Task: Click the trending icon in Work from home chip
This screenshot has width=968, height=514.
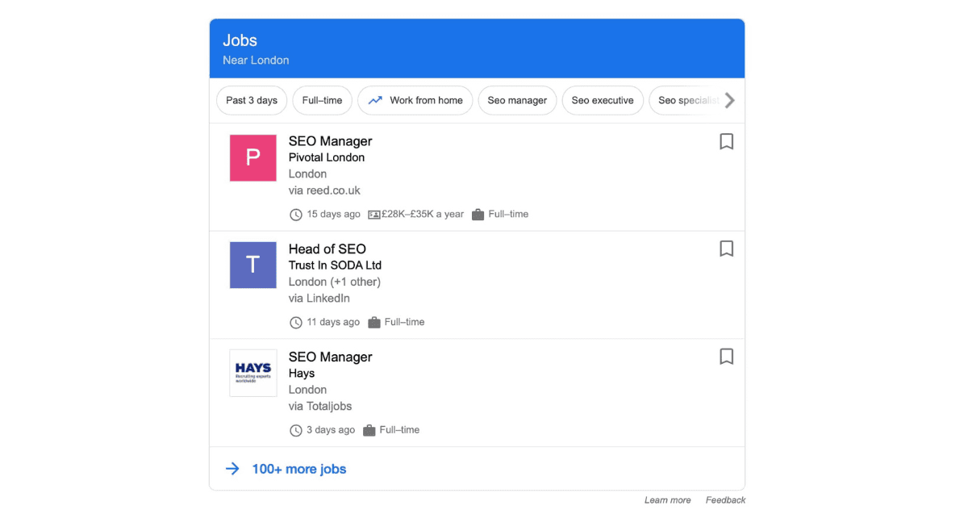Action: coord(375,101)
